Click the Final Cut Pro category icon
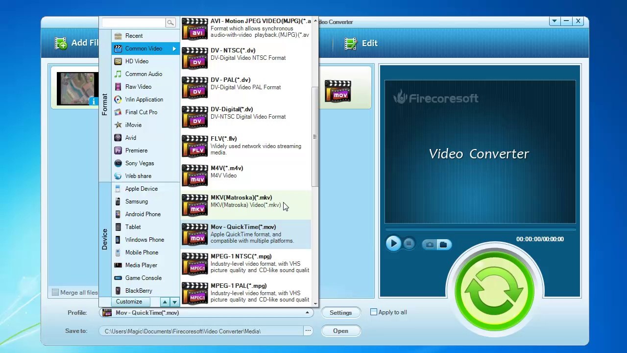Screen dimensions: 627x353 [x=118, y=112]
